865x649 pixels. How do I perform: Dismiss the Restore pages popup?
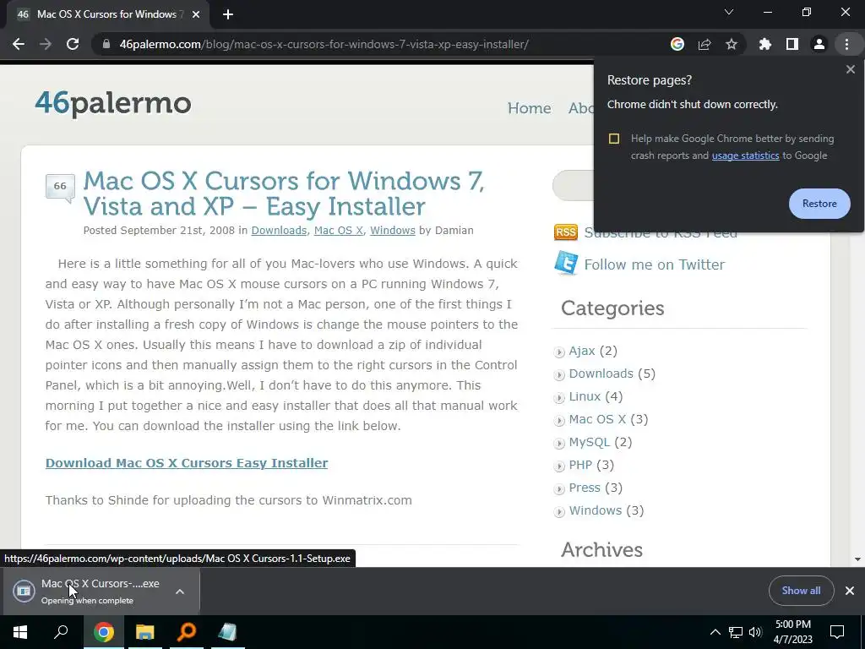pos(850,69)
